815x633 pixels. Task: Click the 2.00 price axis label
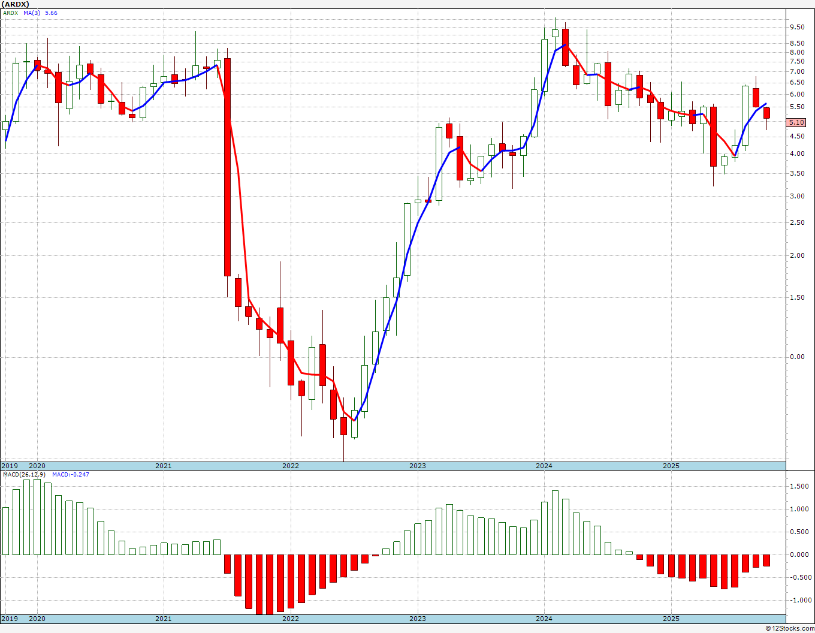797,255
